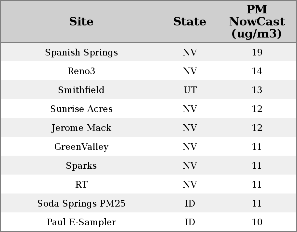This screenshot has width=297, height=232.
Task: Select the GreenValley site cell
Action: [x=81, y=147]
